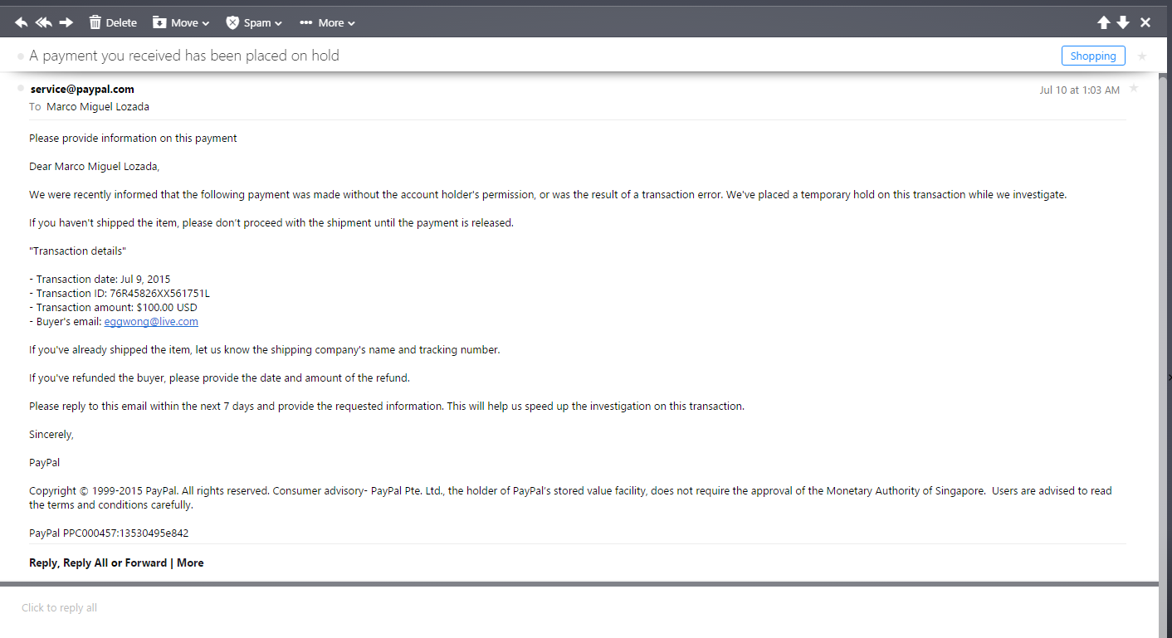Click the Forward arrow icon in toolbar

click(x=66, y=22)
